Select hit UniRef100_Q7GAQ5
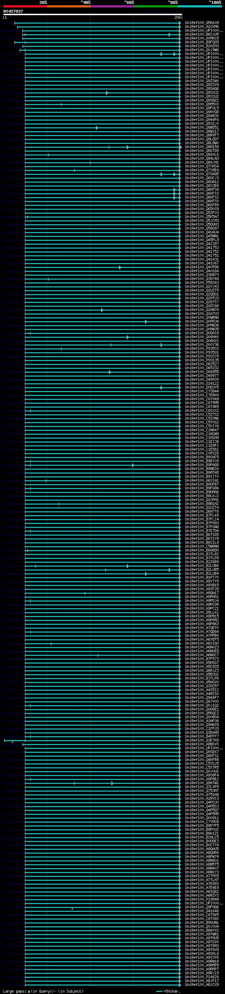The image size is (225, 994). pyautogui.click(x=201, y=174)
